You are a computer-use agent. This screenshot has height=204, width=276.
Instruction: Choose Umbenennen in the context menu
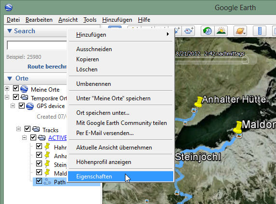pos(121,84)
